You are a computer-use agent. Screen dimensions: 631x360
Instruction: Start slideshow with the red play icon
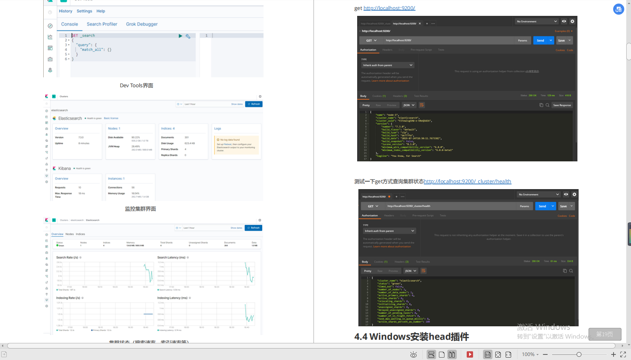click(x=470, y=354)
